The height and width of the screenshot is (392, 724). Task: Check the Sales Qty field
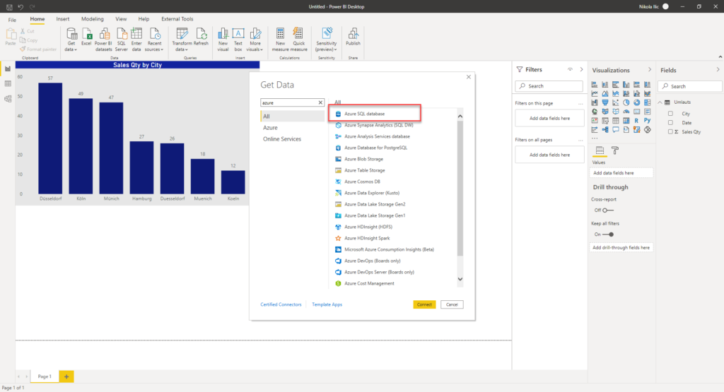coord(670,132)
